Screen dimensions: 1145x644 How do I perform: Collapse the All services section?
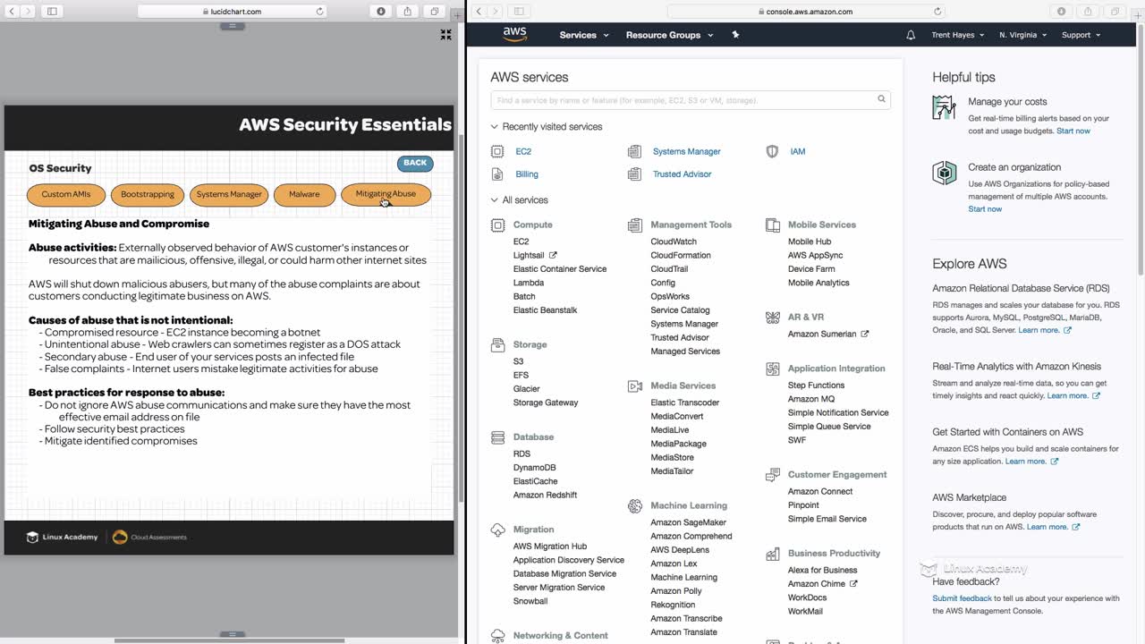tap(494, 200)
